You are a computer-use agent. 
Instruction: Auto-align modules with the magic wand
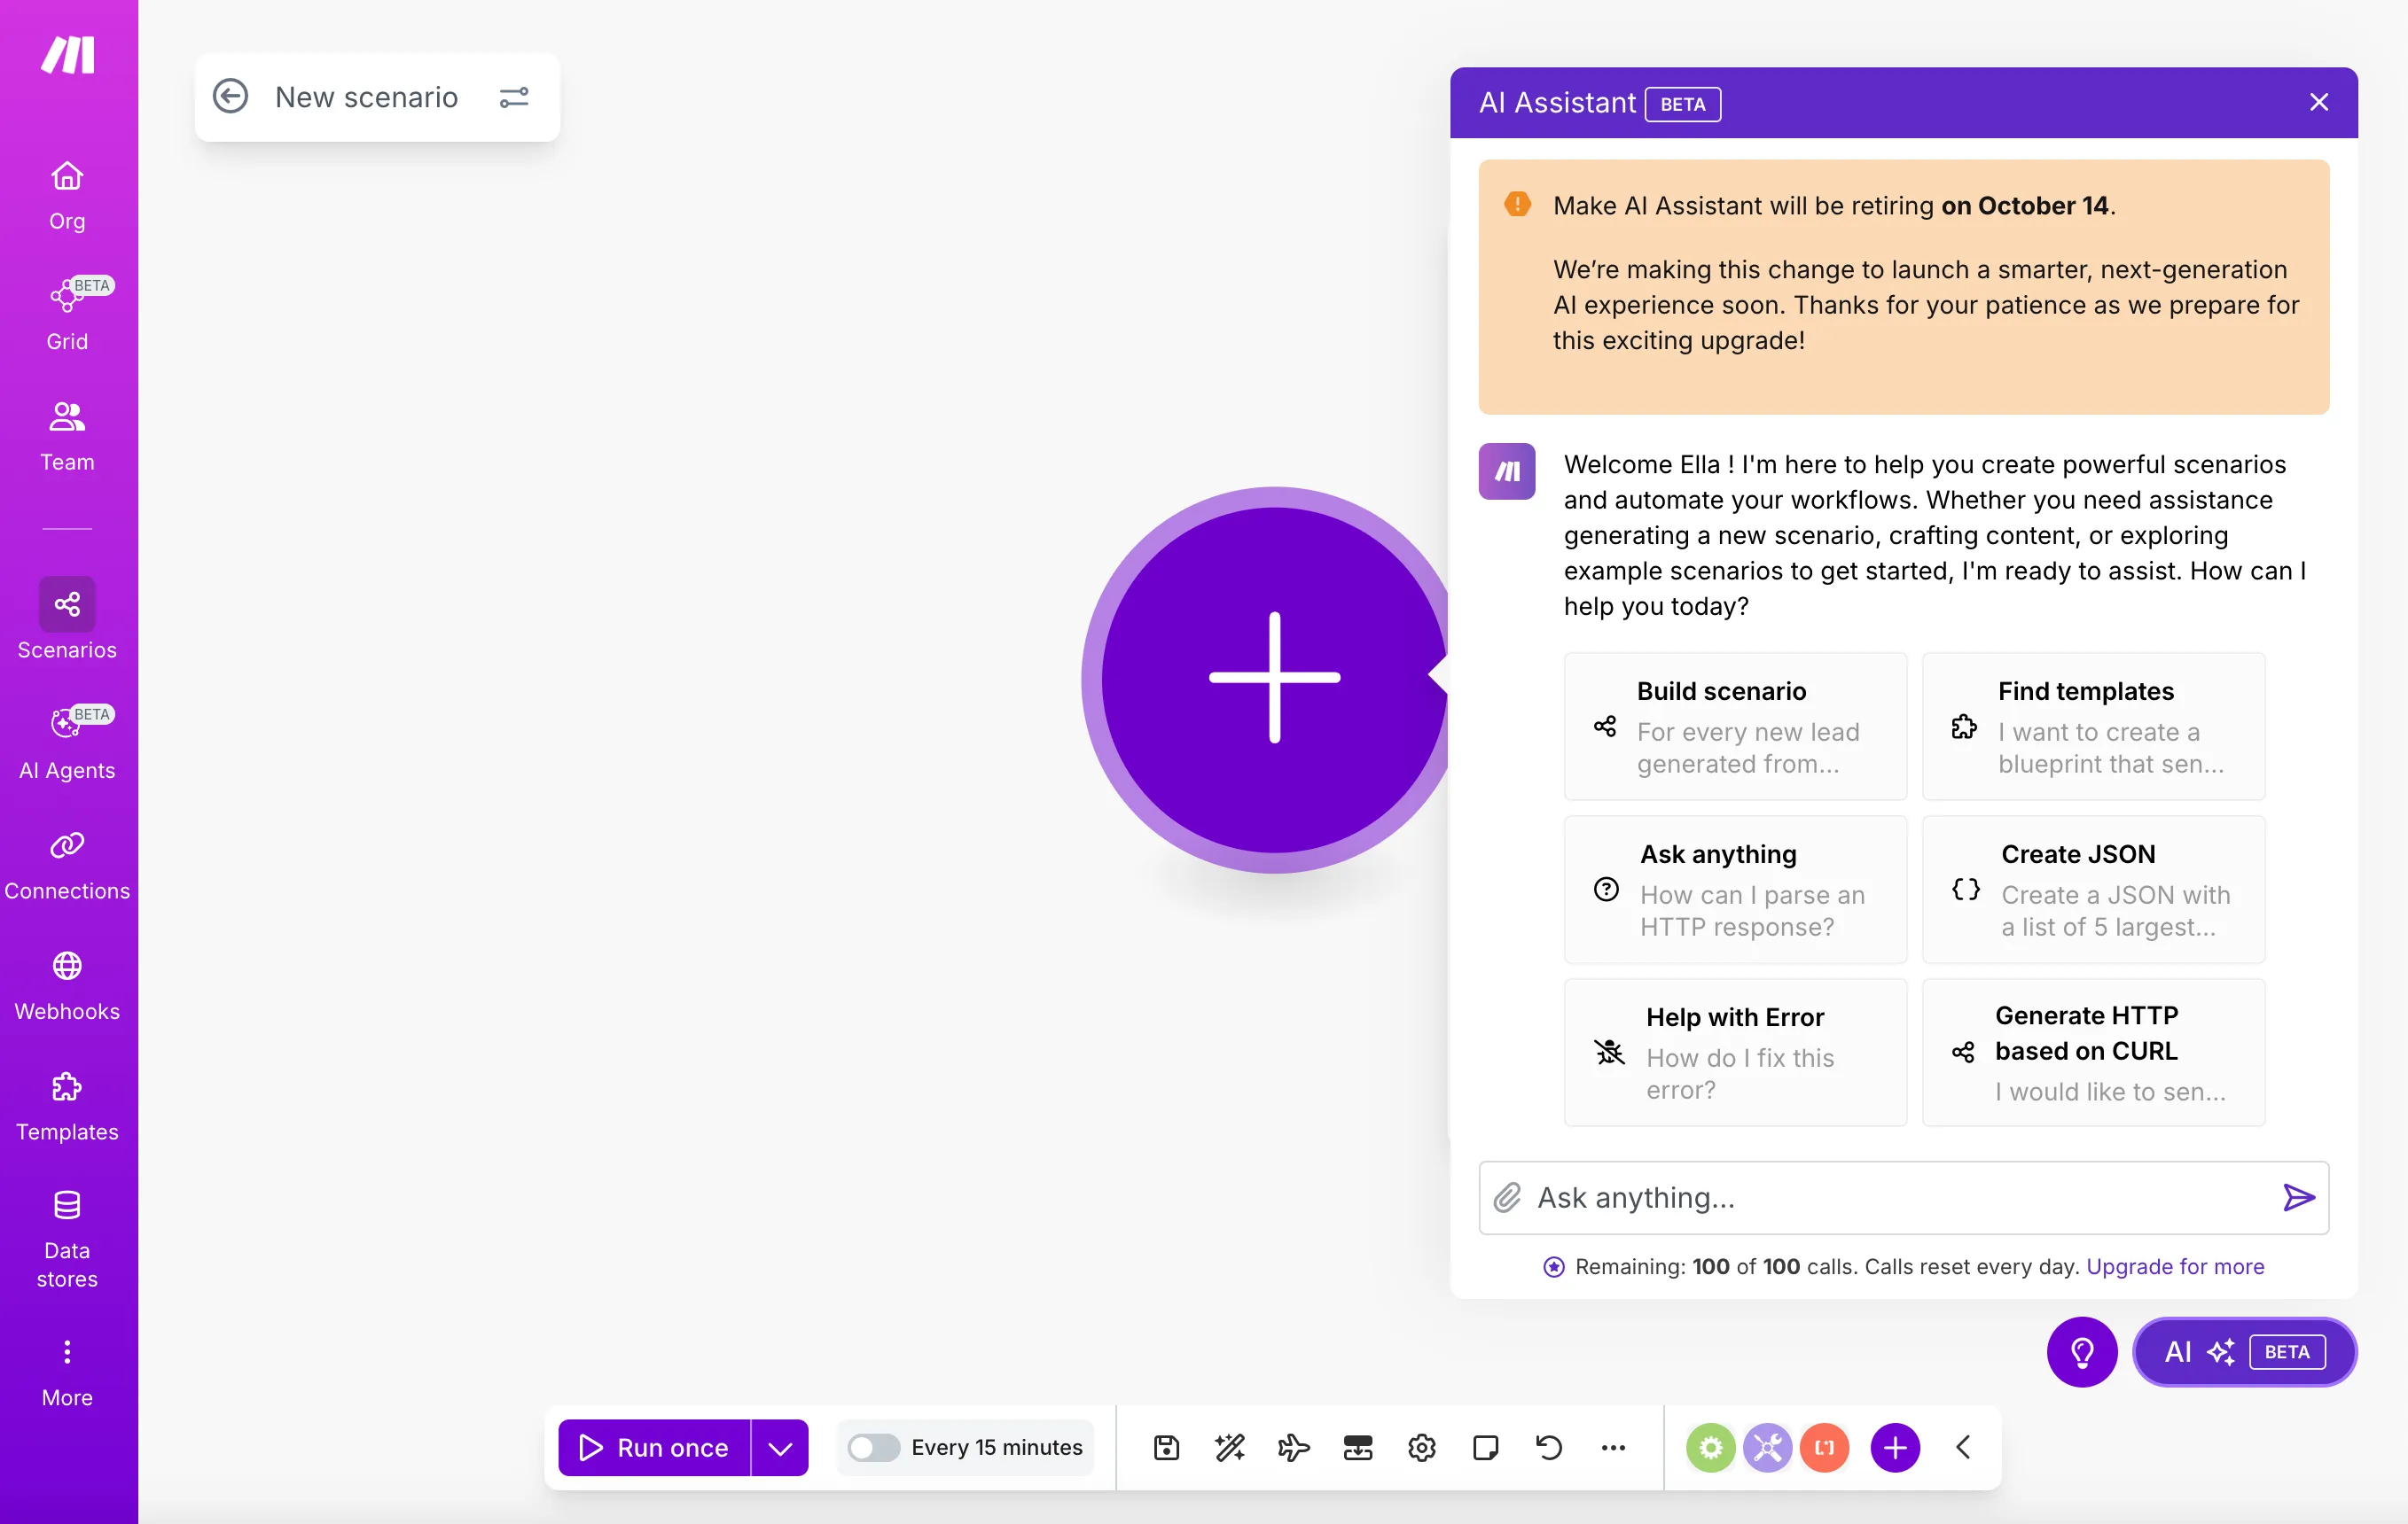(x=1230, y=1448)
